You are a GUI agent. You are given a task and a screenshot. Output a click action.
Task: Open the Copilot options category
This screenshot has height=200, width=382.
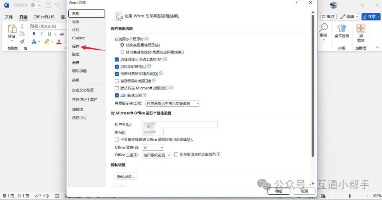(79, 38)
